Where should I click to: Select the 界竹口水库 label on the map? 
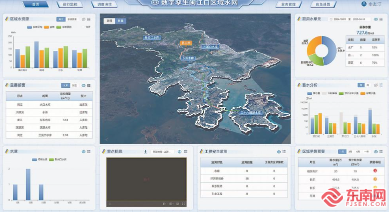151,37
